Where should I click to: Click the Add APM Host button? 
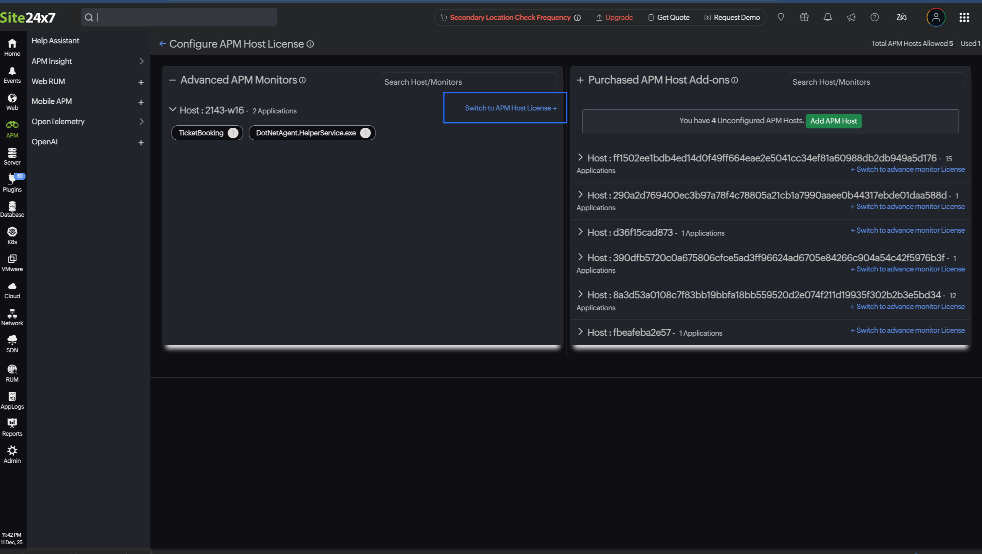(833, 121)
